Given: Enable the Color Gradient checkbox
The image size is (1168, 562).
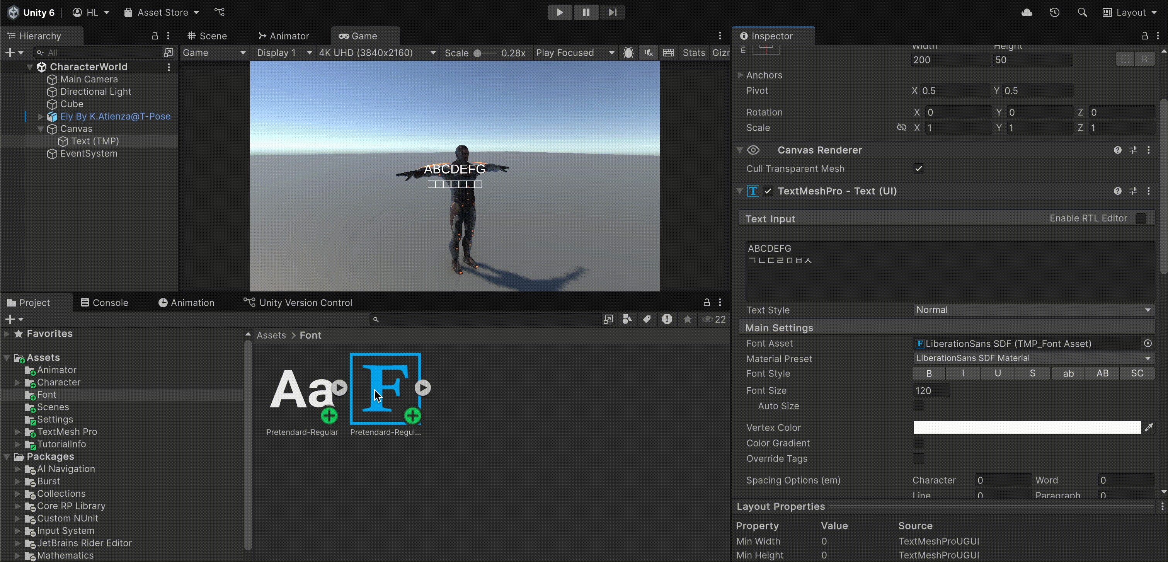Looking at the screenshot, I should 919,443.
